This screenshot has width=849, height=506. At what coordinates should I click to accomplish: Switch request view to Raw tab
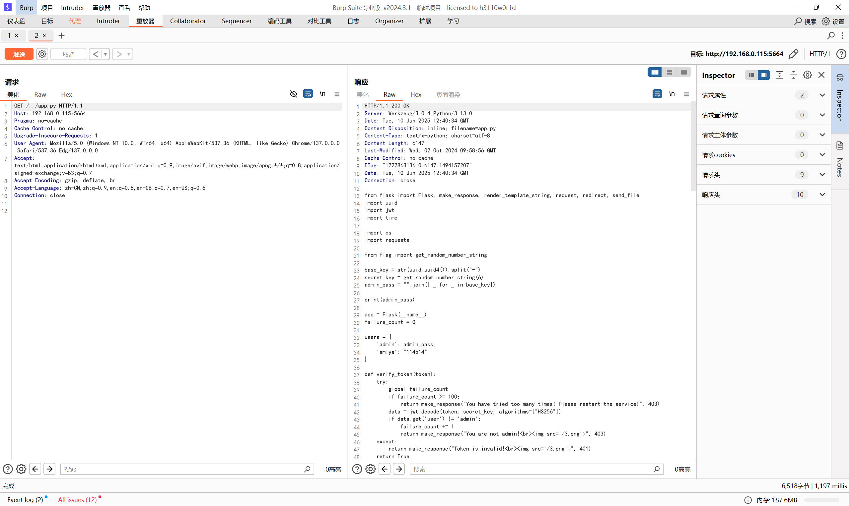pyautogui.click(x=40, y=94)
